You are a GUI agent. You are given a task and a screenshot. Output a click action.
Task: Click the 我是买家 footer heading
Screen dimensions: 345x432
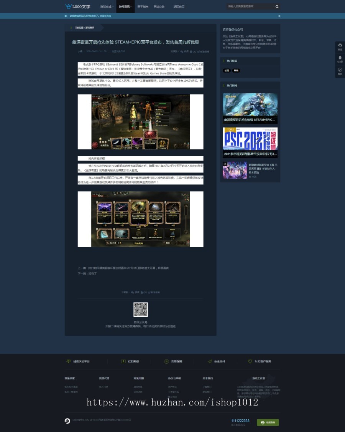click(x=70, y=378)
